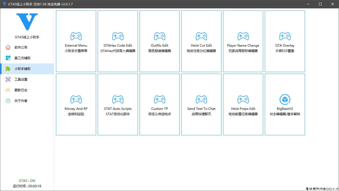339x191 pixels.
Task: Click the four-leaf icon beside 第三方辅助
Action: (8, 58)
